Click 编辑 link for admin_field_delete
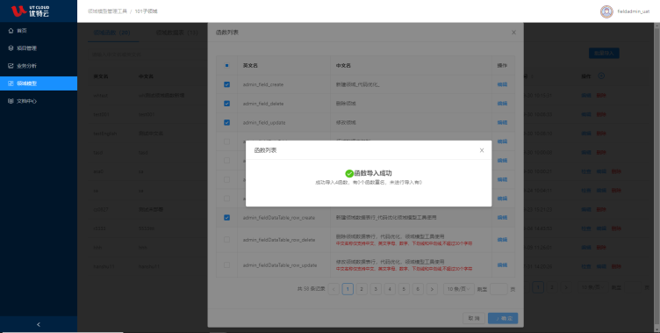The image size is (660, 333). 502,104
